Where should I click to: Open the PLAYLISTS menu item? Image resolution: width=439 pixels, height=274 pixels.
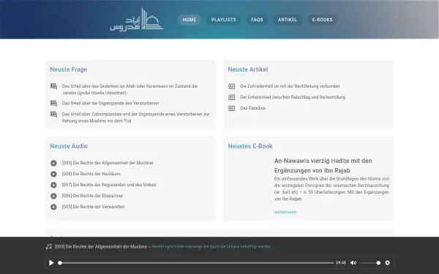(x=223, y=20)
